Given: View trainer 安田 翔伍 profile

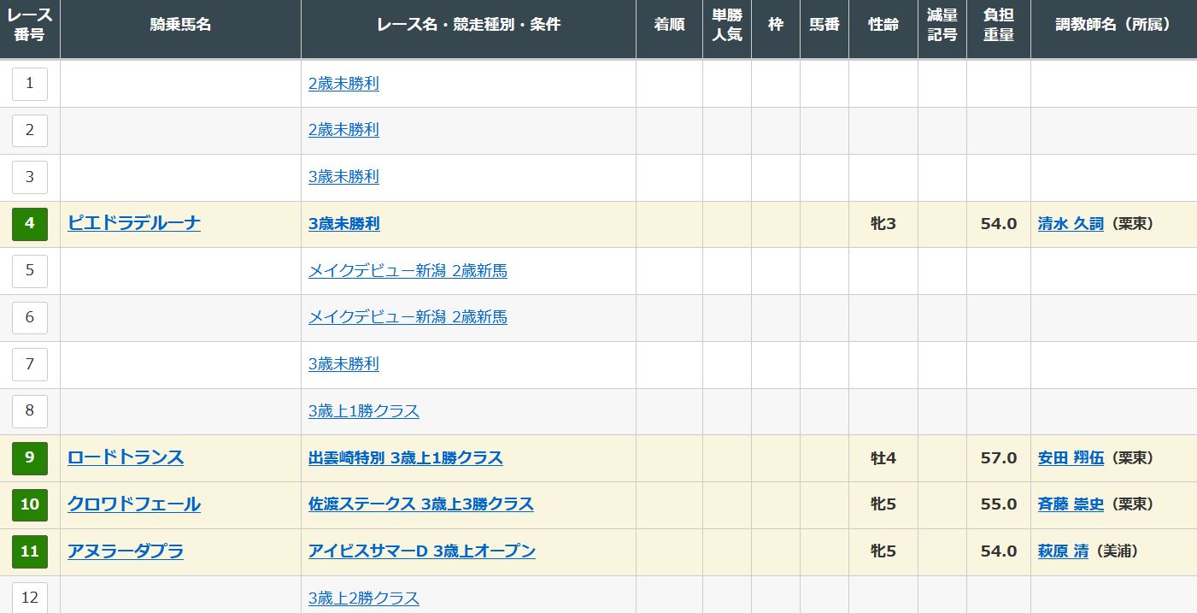Looking at the screenshot, I should click(1071, 458).
